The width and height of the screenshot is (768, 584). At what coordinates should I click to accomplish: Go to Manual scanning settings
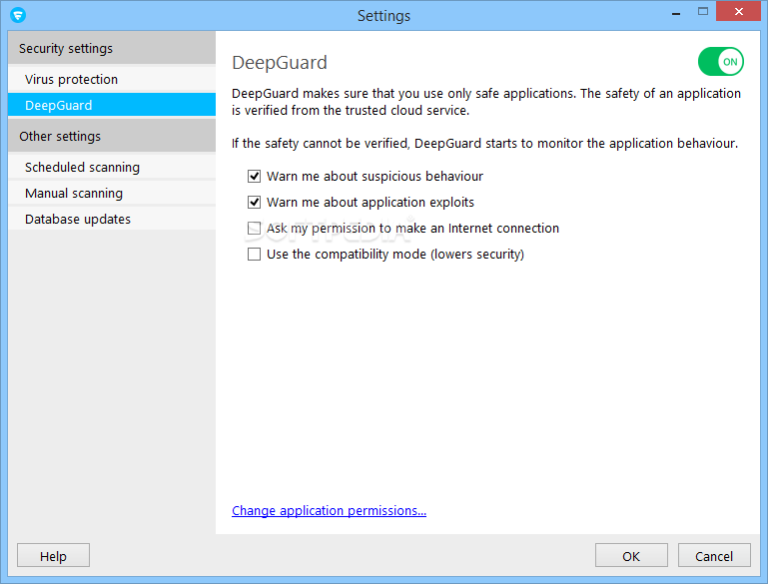click(x=112, y=193)
